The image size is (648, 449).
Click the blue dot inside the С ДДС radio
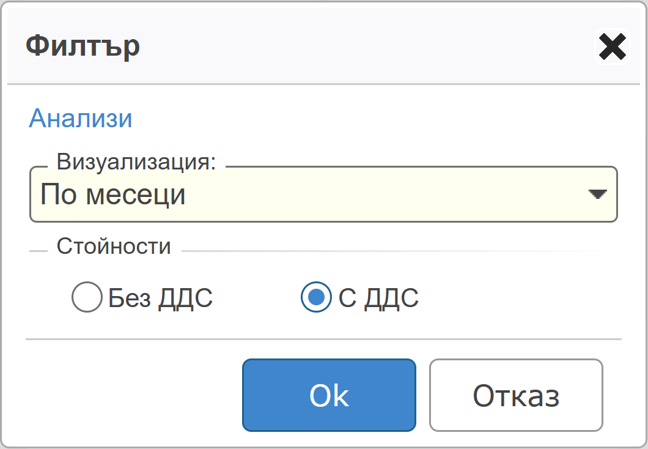tap(316, 299)
